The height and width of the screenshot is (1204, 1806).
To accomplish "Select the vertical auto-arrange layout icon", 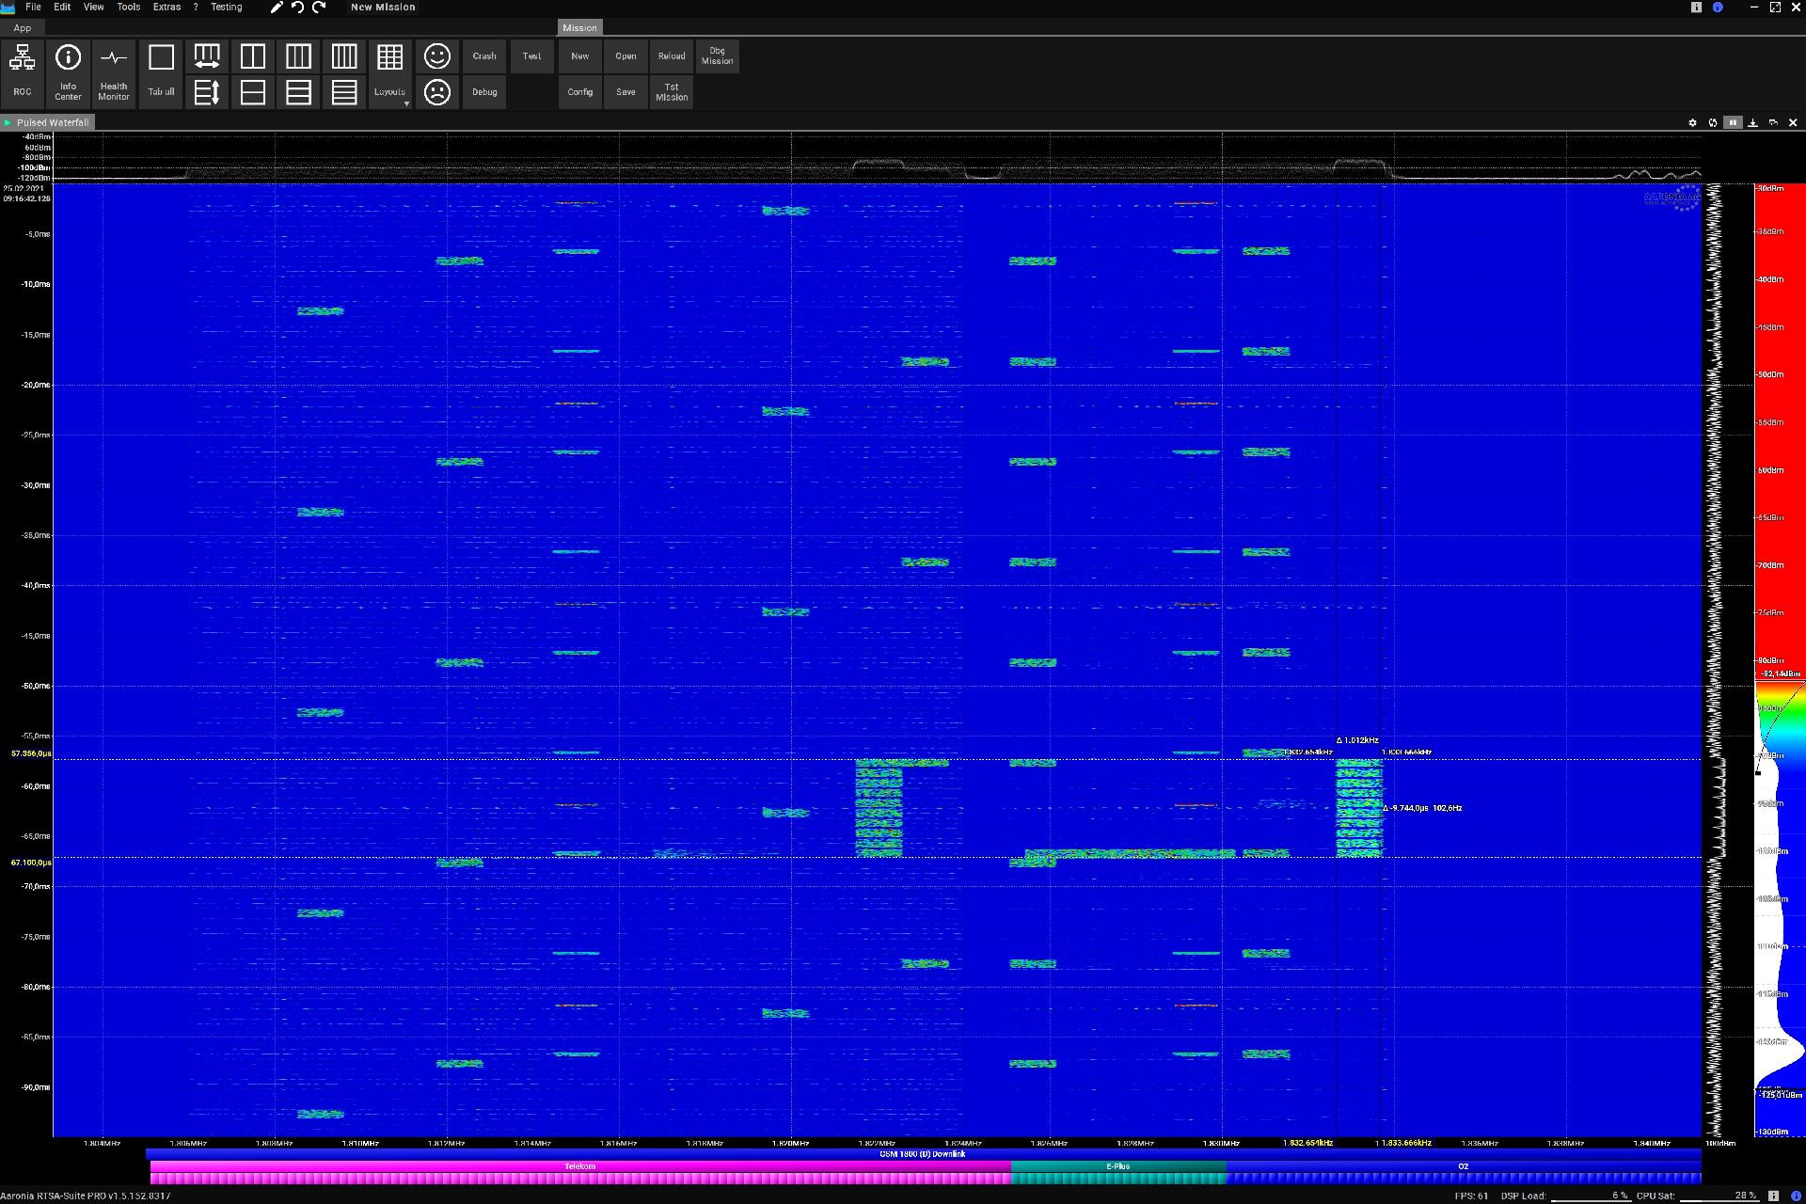I will tap(207, 92).
